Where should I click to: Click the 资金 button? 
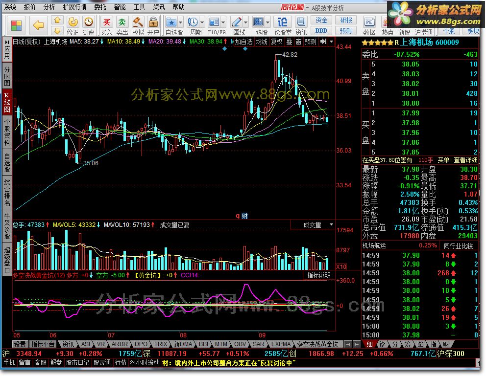click(321, 20)
